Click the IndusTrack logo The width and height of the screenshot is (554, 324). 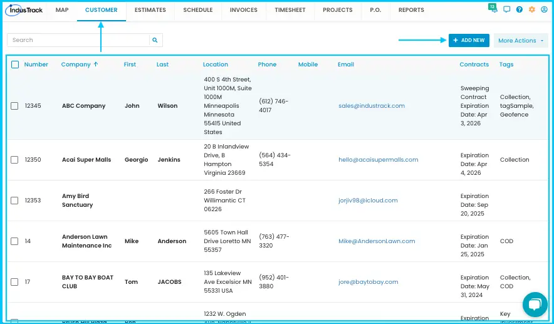pyautogui.click(x=24, y=10)
